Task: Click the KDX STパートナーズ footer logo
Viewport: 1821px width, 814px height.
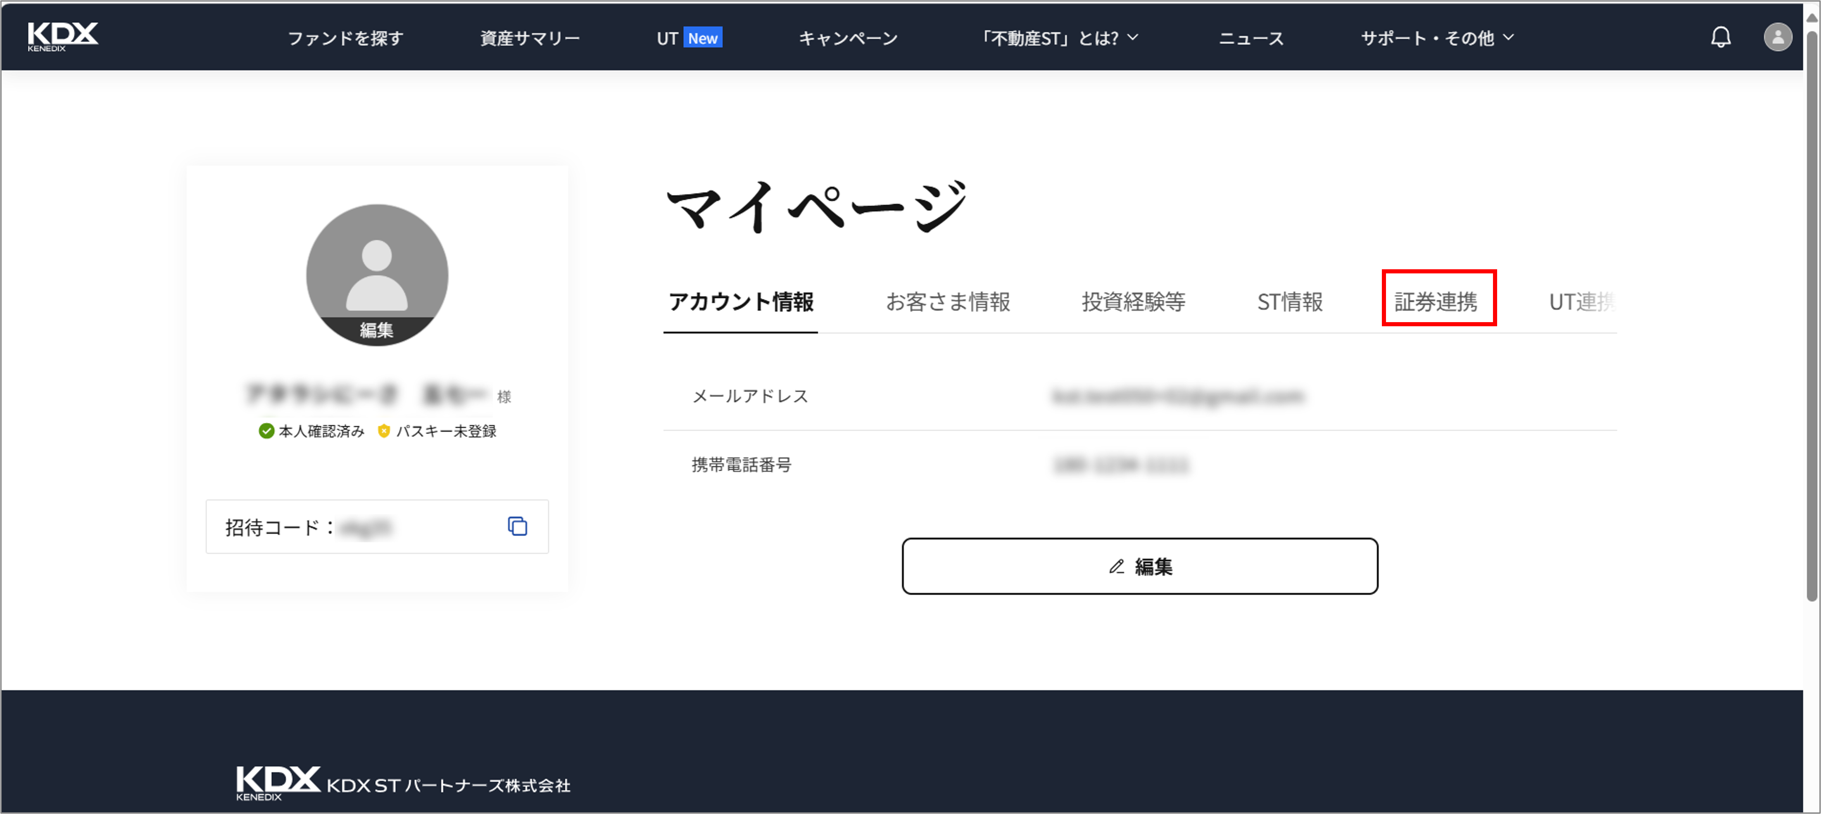Action: [x=403, y=783]
